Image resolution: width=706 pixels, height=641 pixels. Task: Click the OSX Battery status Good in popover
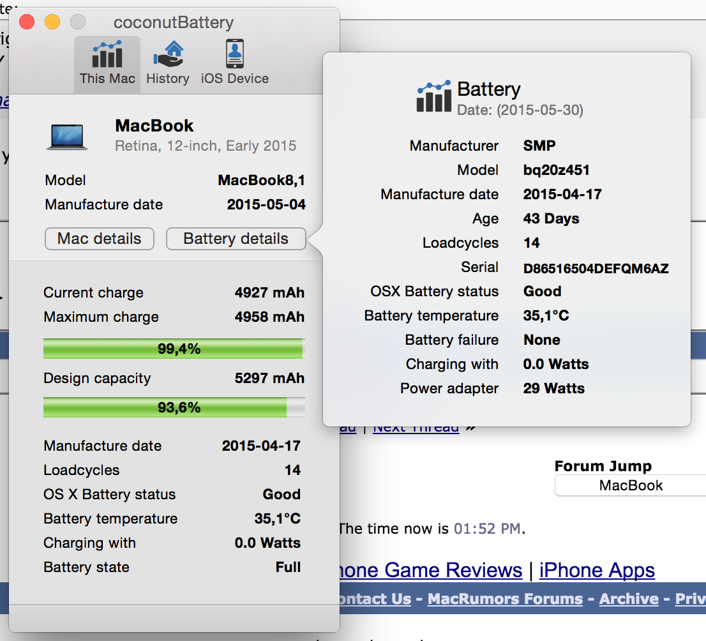tap(542, 291)
